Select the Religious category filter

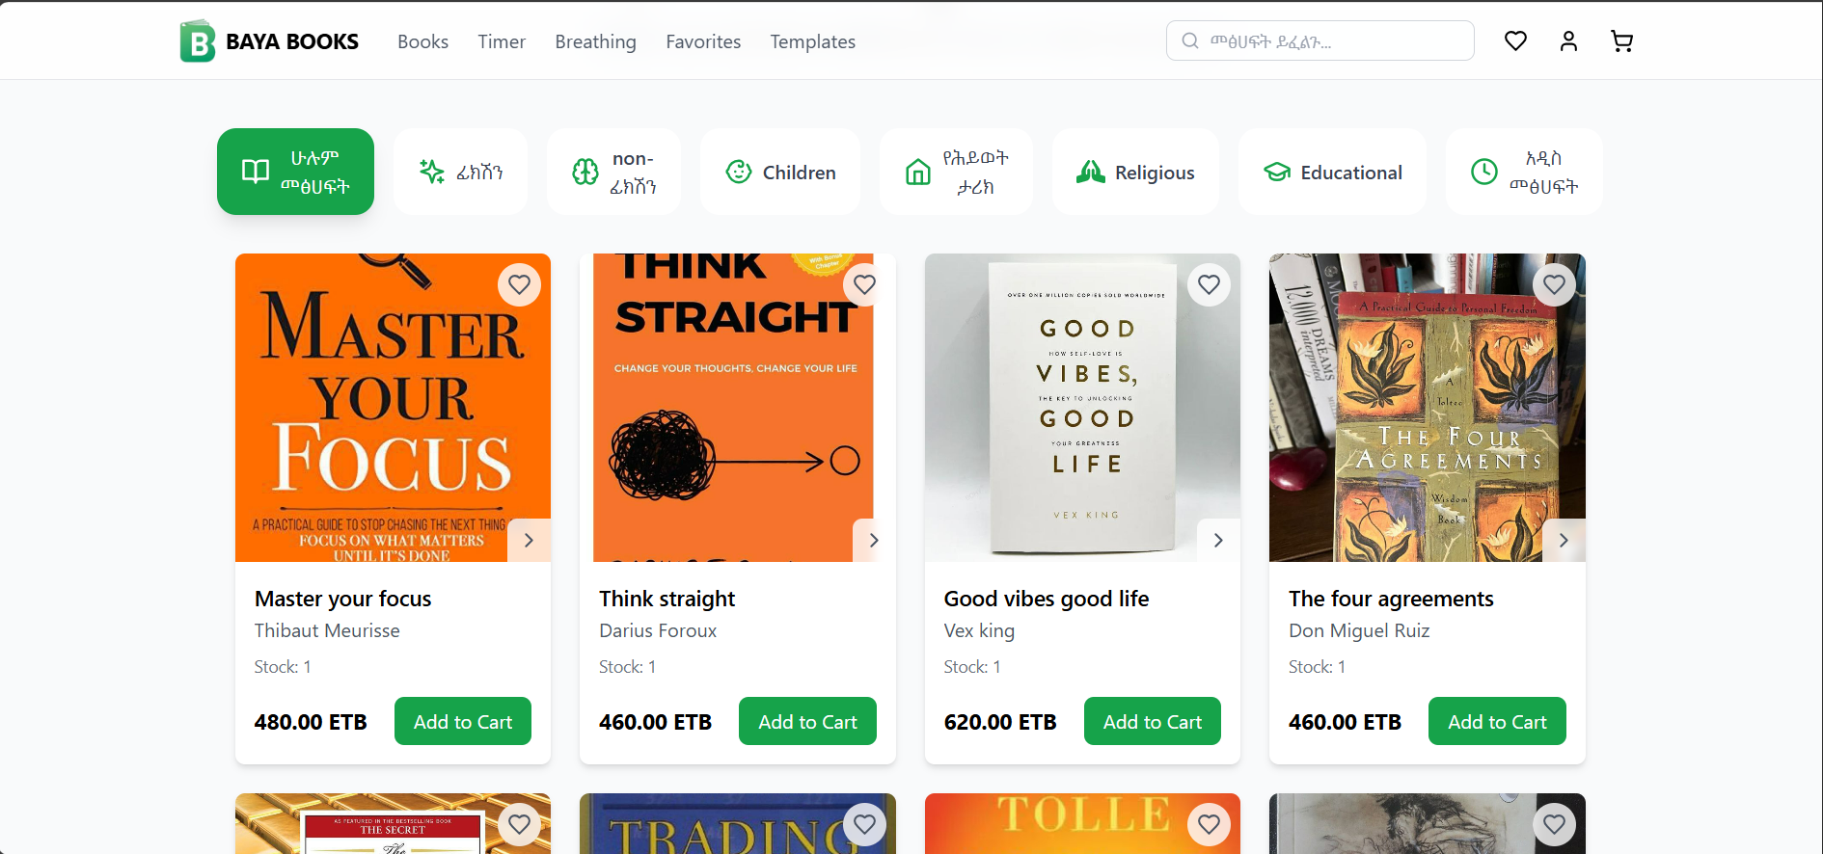pyautogui.click(x=1135, y=173)
